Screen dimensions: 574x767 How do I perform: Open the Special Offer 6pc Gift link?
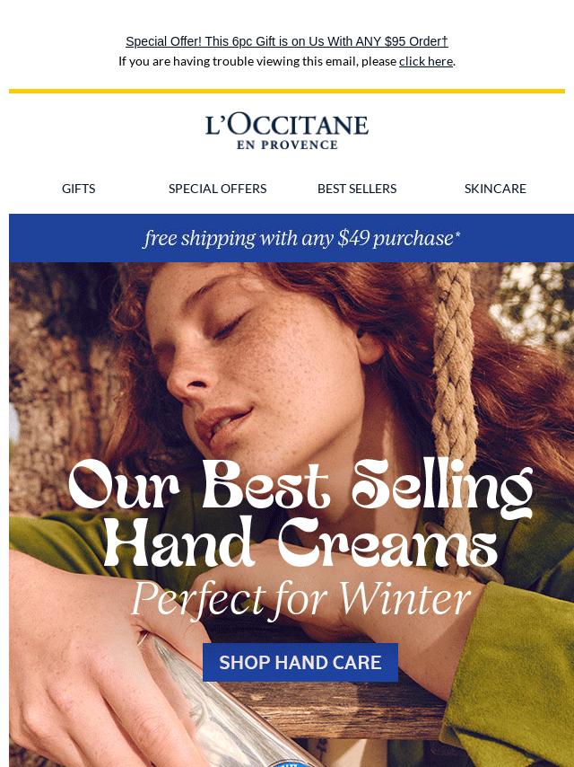pyautogui.click(x=287, y=41)
